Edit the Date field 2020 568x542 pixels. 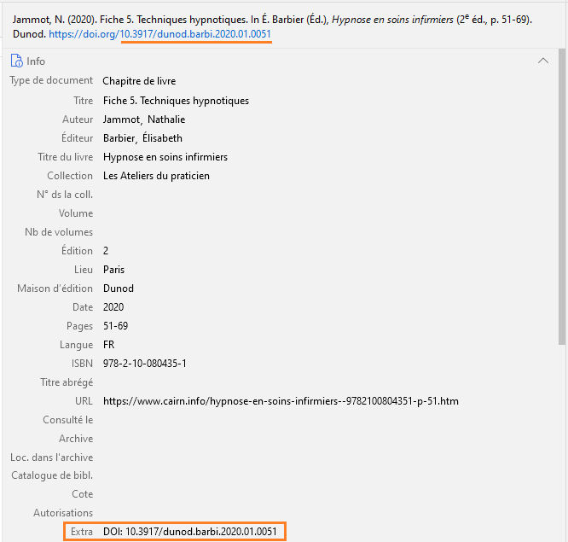click(x=113, y=307)
